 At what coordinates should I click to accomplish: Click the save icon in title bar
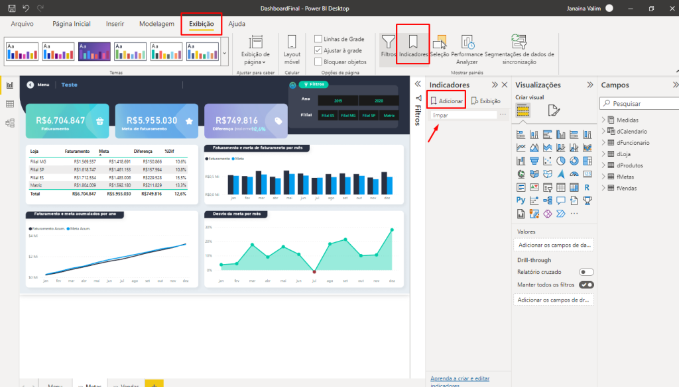tap(11, 8)
